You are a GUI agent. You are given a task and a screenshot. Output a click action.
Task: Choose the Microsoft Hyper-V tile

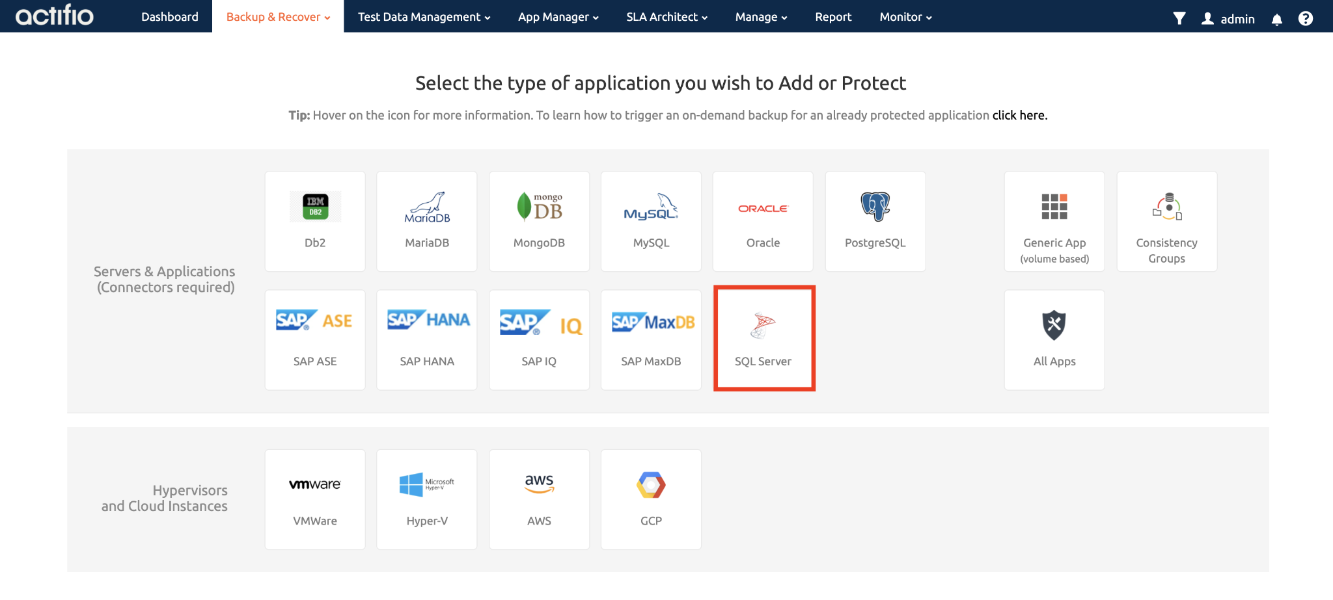coord(427,499)
